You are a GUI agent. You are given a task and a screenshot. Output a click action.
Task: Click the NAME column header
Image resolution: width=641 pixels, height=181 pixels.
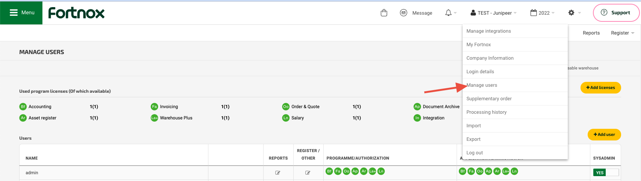pos(32,158)
